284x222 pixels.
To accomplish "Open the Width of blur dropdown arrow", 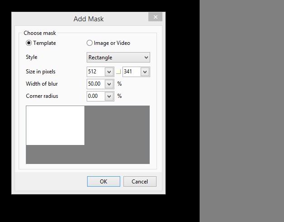I will 109,84.
